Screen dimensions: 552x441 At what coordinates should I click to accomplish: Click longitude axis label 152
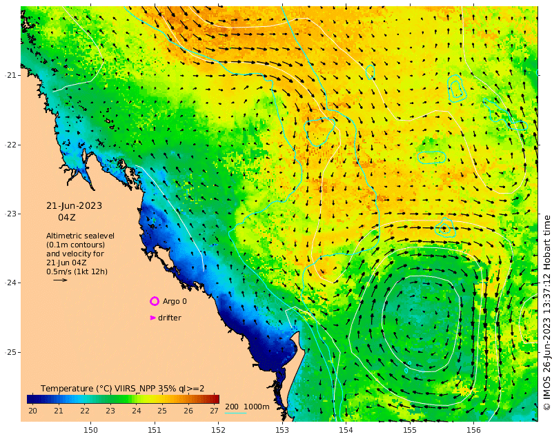218,430
